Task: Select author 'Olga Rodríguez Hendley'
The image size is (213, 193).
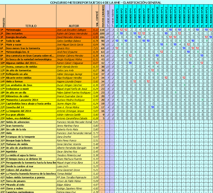Action: [69, 78]
